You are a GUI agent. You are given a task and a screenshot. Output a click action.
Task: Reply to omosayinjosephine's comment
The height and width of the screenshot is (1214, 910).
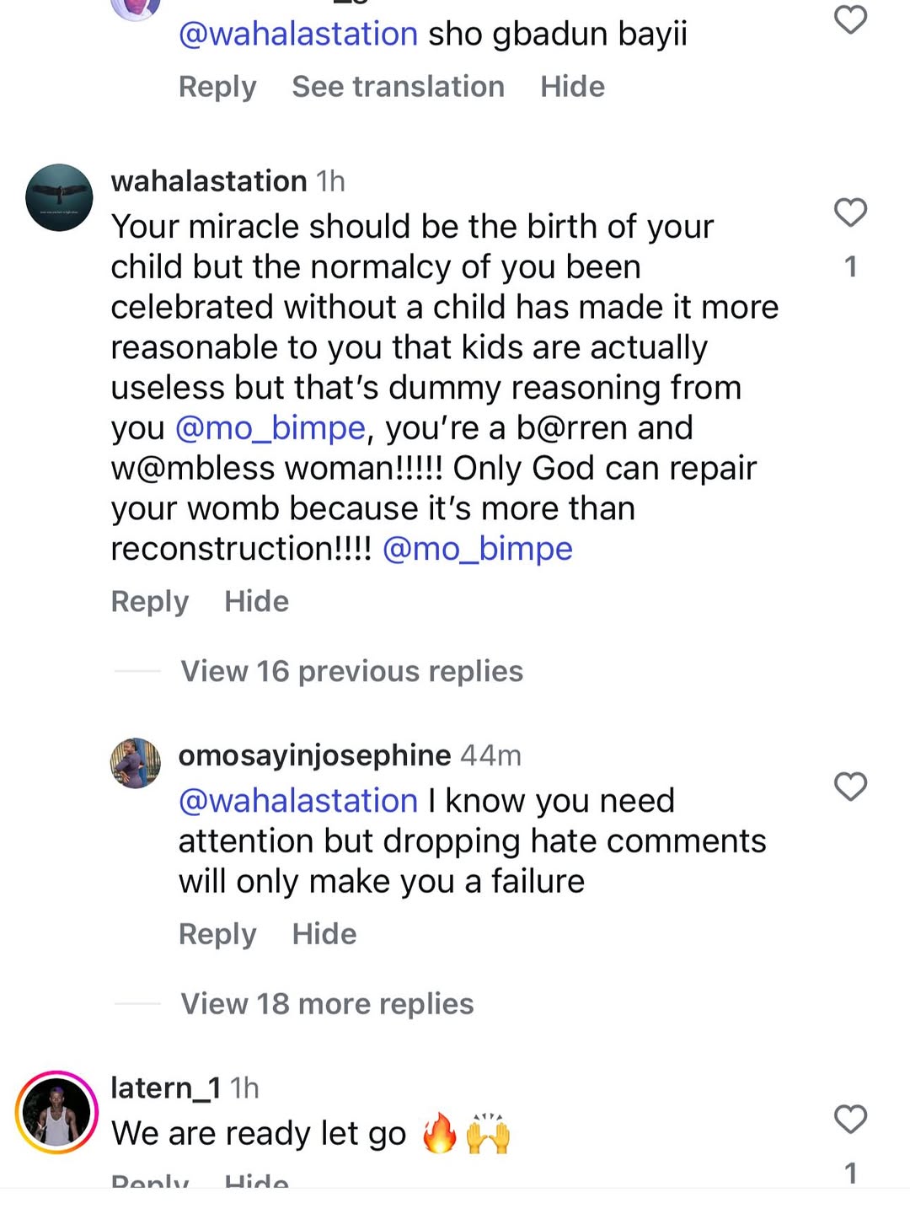pos(217,934)
